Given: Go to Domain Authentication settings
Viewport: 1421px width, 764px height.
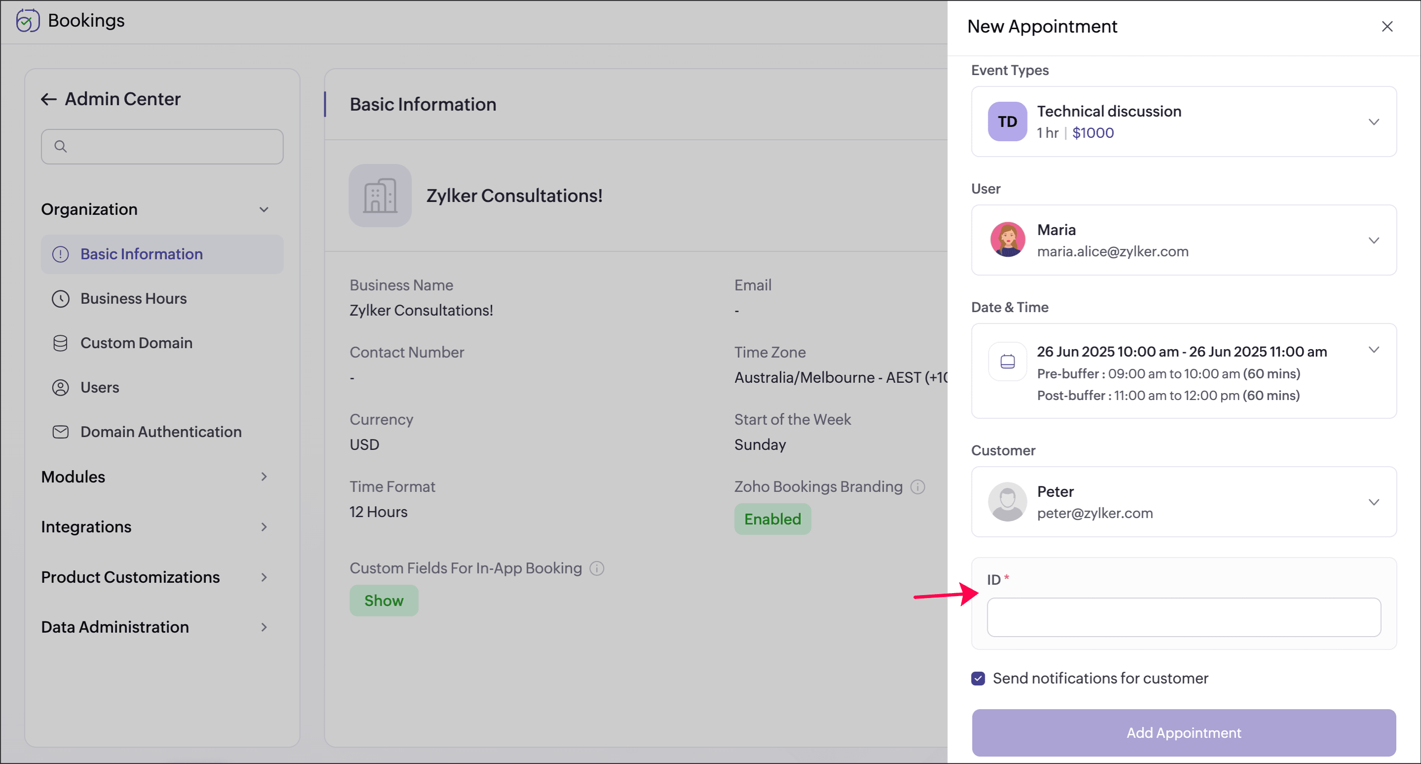Looking at the screenshot, I should click(x=160, y=432).
